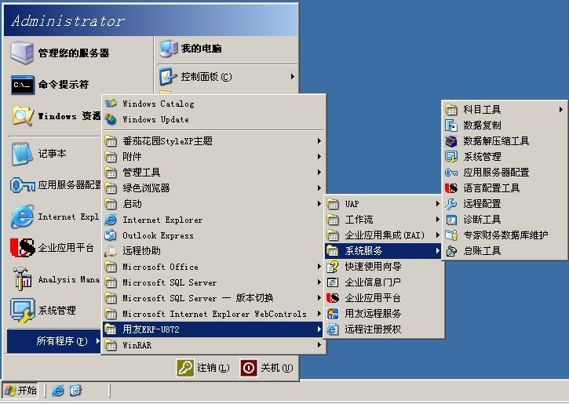
Task: Click second quick launch icon on taskbar
Action: click(75, 391)
